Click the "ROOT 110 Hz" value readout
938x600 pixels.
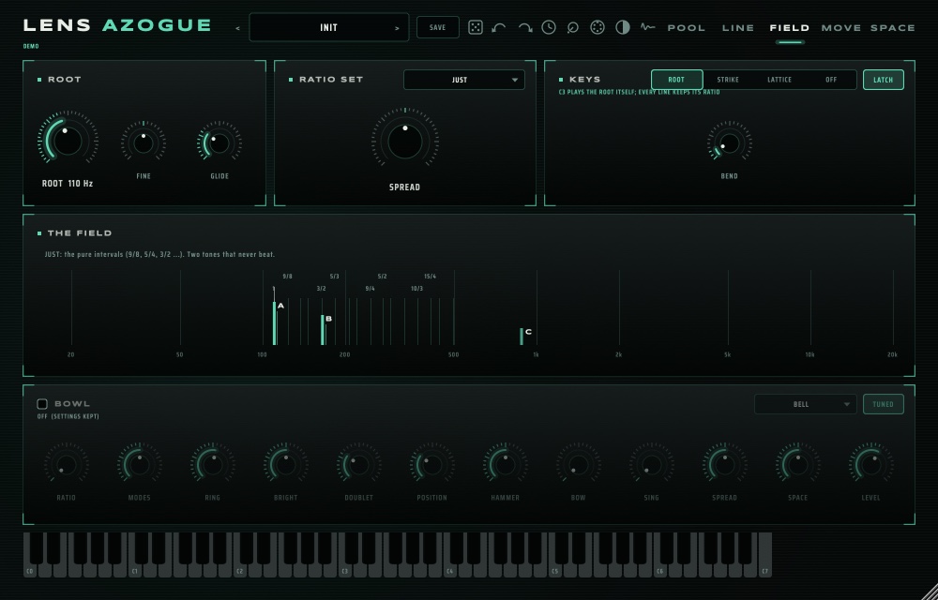[x=68, y=184]
